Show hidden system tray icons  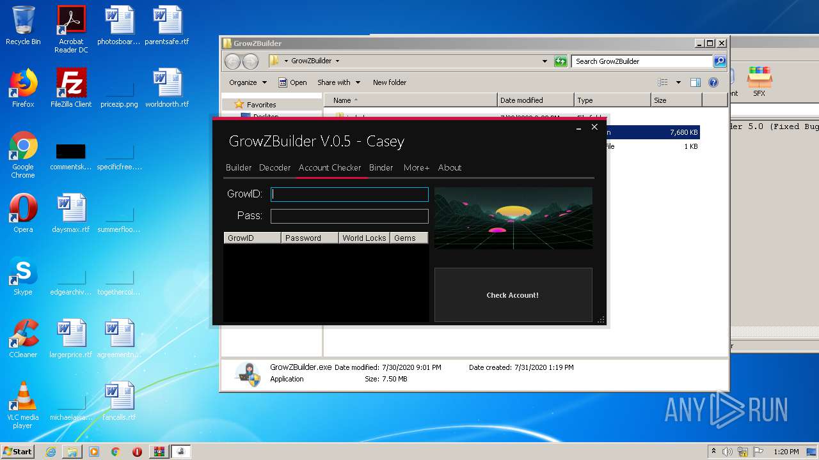714,452
